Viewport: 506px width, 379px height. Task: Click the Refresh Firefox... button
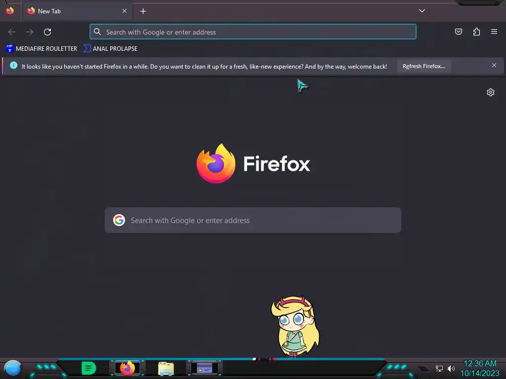(423, 66)
